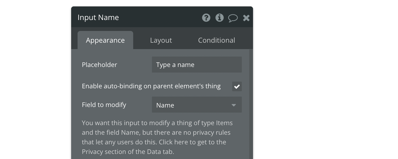This screenshot has height=159, width=398.
Task: Open the Conditional tab
Action: 217,40
